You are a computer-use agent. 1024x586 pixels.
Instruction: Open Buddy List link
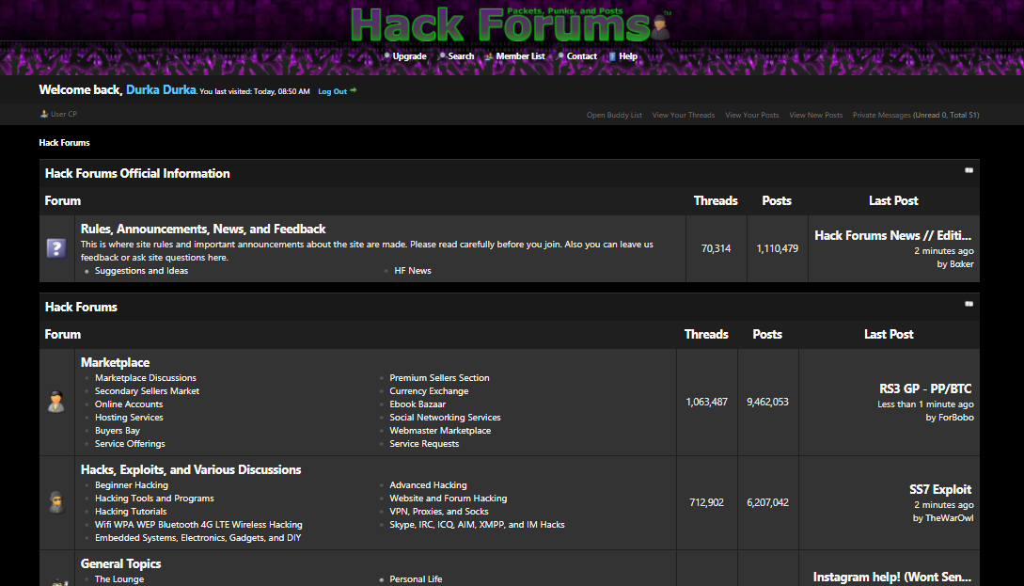coord(614,115)
